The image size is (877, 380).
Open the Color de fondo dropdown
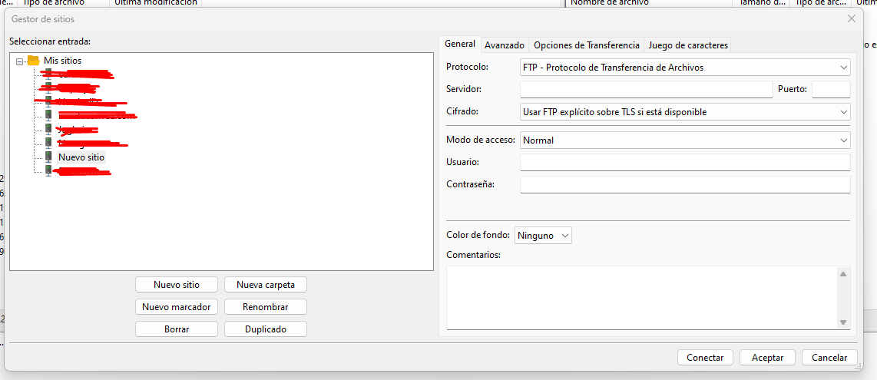pyautogui.click(x=543, y=236)
